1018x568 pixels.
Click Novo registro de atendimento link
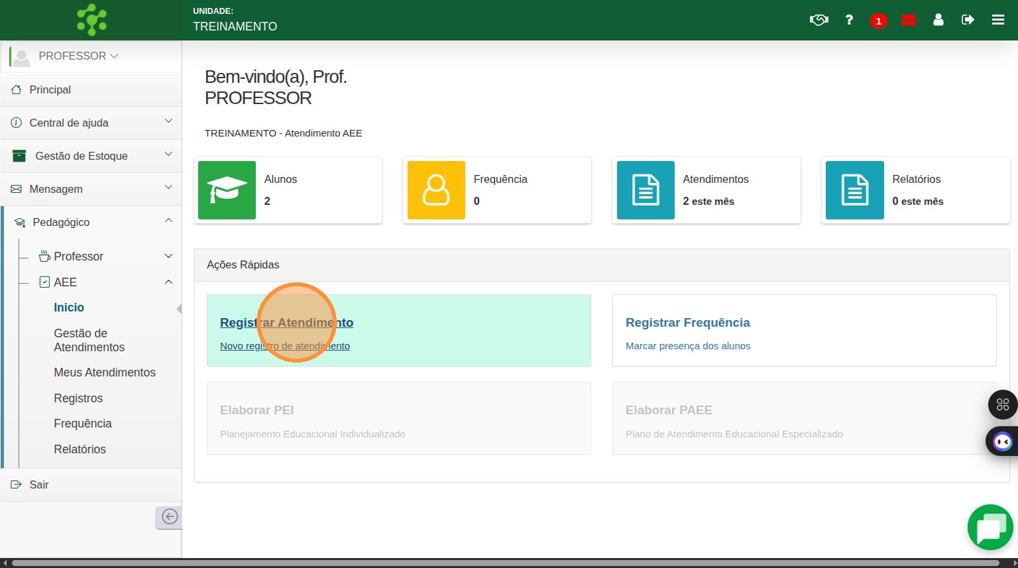[285, 346]
